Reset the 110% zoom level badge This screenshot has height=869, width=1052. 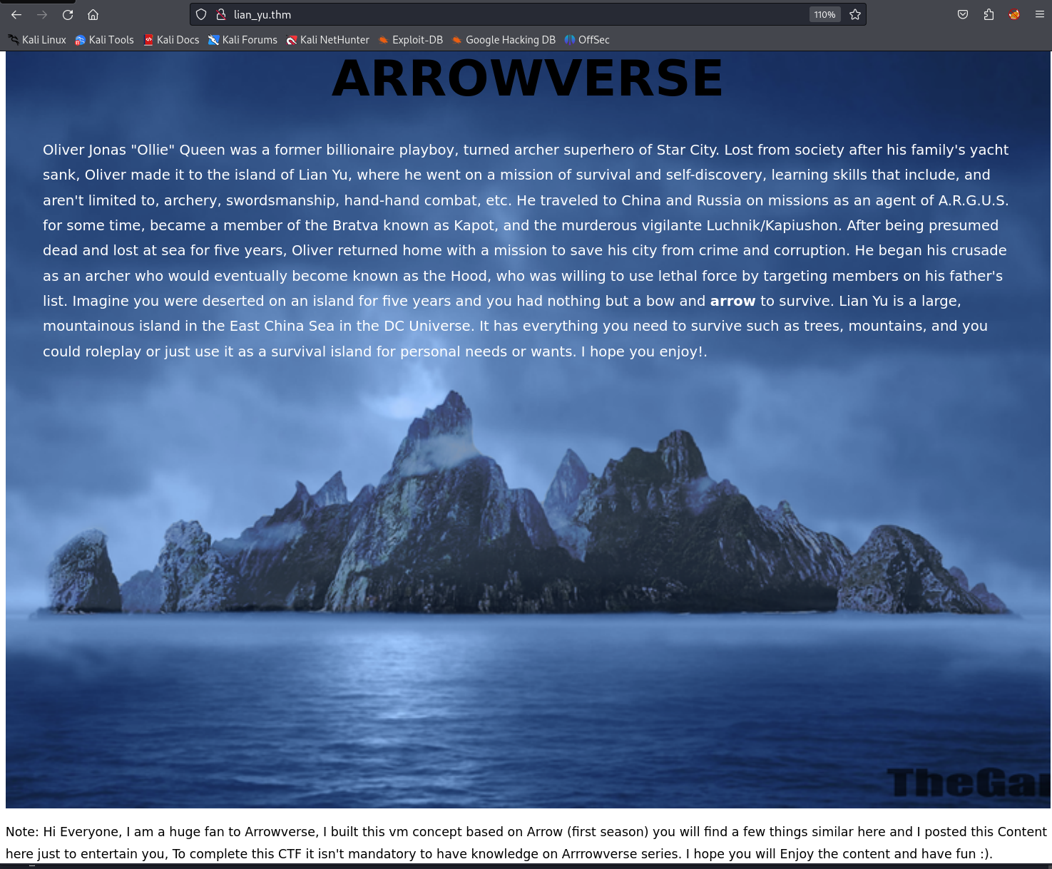coord(824,14)
